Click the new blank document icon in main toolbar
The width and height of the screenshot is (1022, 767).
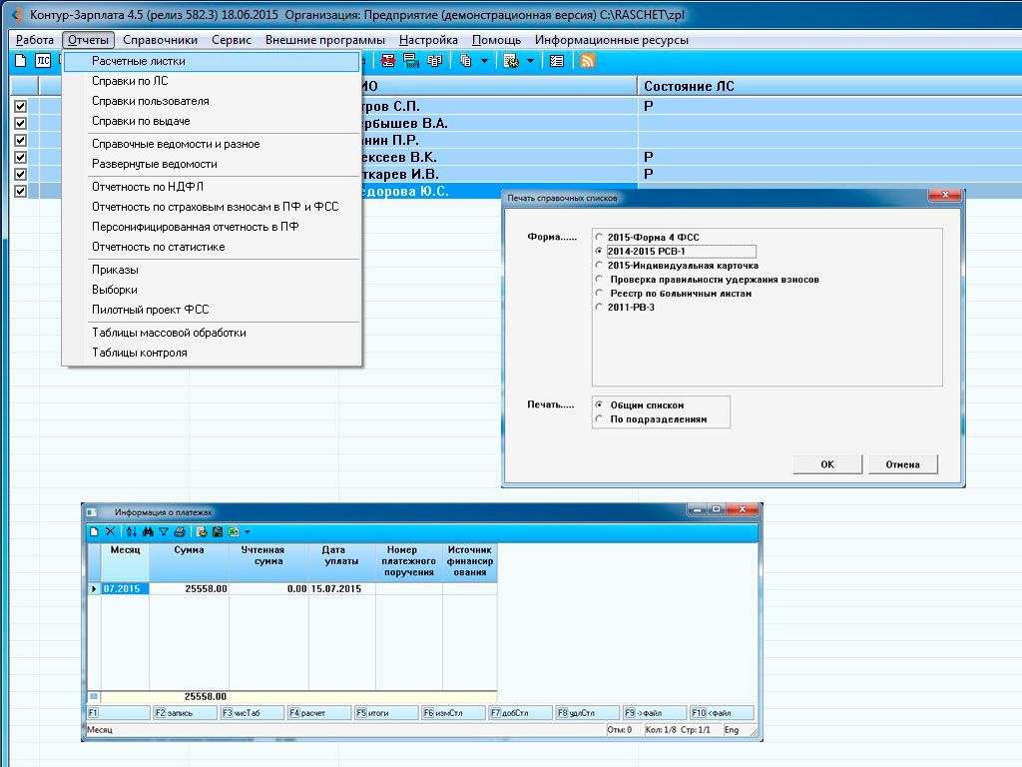tap(21, 61)
